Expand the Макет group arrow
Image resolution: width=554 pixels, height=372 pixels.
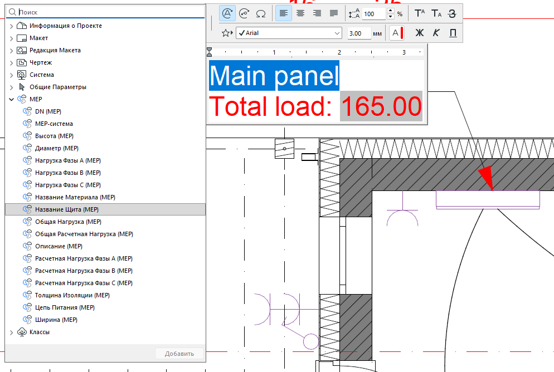click(11, 38)
